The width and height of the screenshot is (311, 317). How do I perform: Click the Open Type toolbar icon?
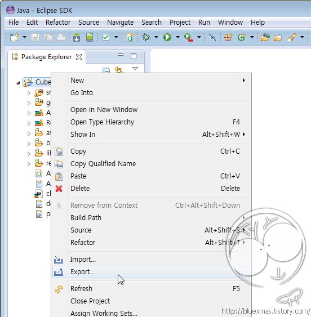point(265,37)
